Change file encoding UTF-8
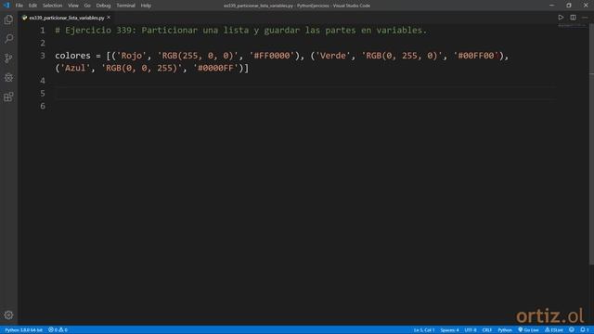 click(471, 330)
